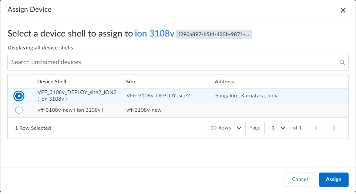Click the vff-3108v-new site cell
The height and width of the screenshot is (194, 356).
point(144,110)
